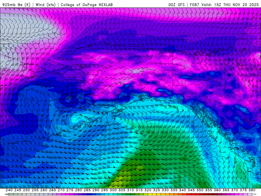Click the 240 value on the color scale

tap(9, 190)
